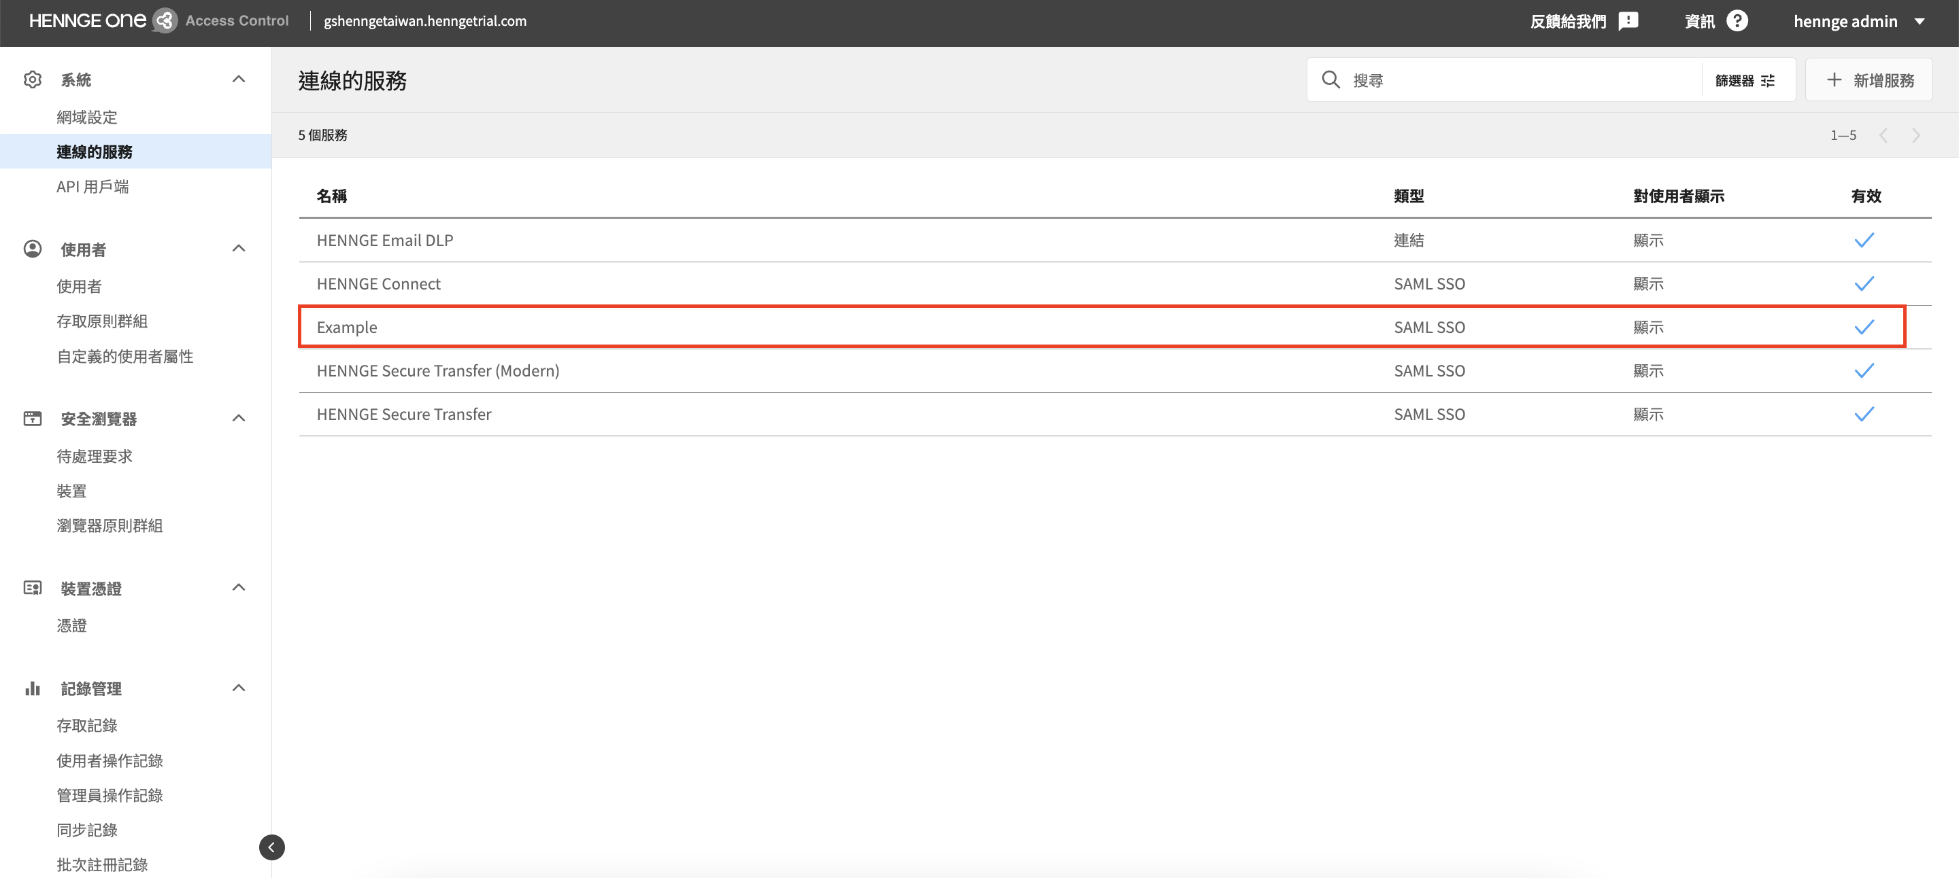Open 憑證 in the sidebar
Viewport: 1959px width, 878px height.
click(71, 626)
